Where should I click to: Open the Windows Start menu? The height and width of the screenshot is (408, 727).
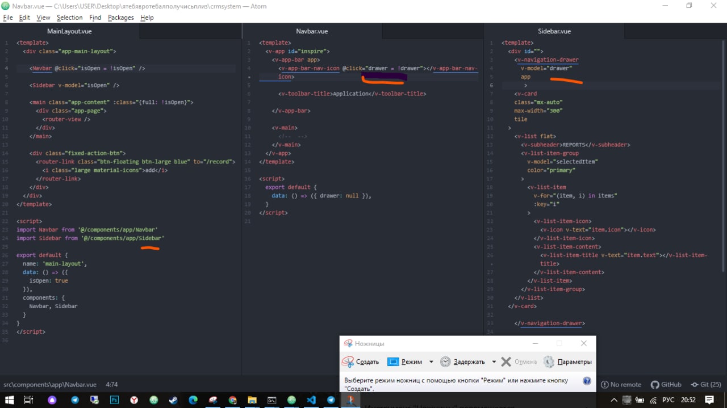click(8, 400)
